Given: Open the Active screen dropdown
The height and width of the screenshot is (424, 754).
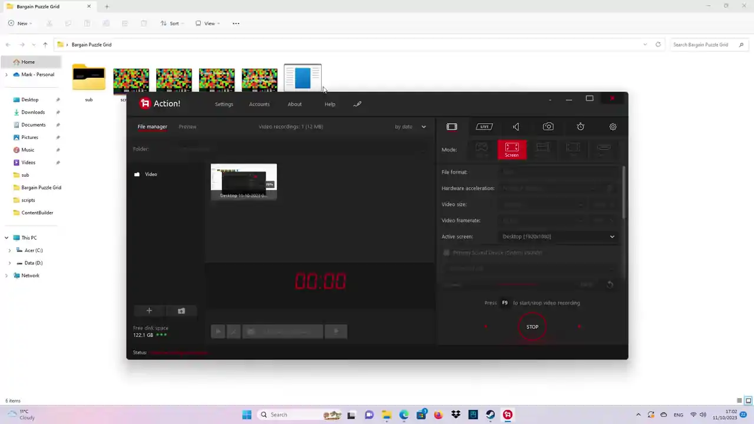Looking at the screenshot, I should pos(557,237).
